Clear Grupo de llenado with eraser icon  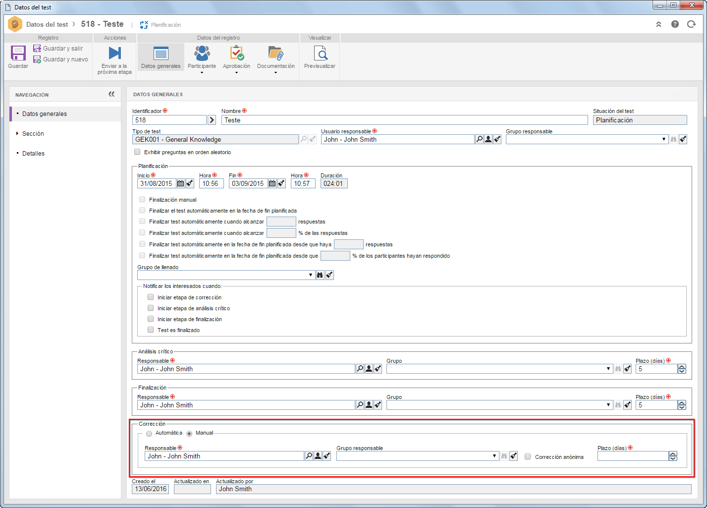(329, 275)
